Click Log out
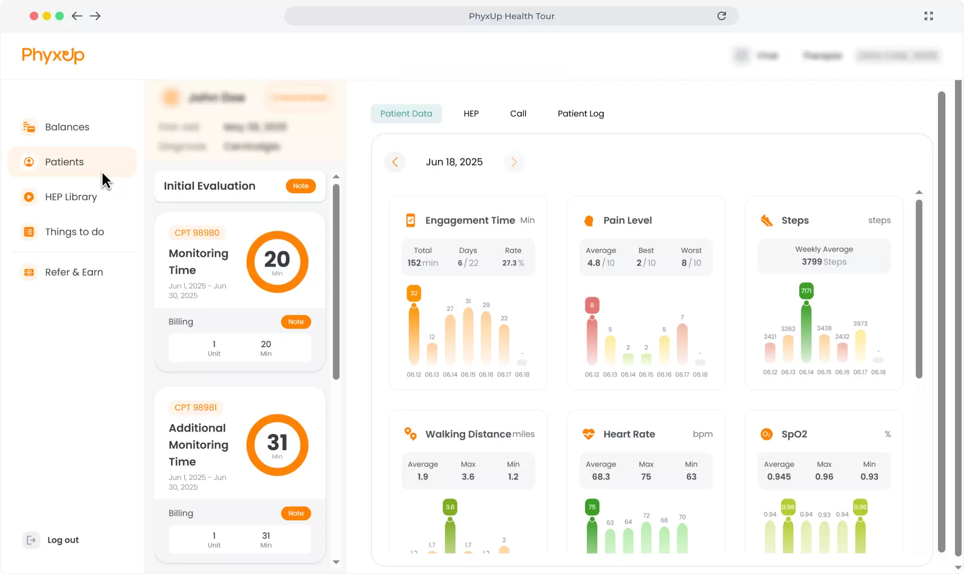 (63, 539)
